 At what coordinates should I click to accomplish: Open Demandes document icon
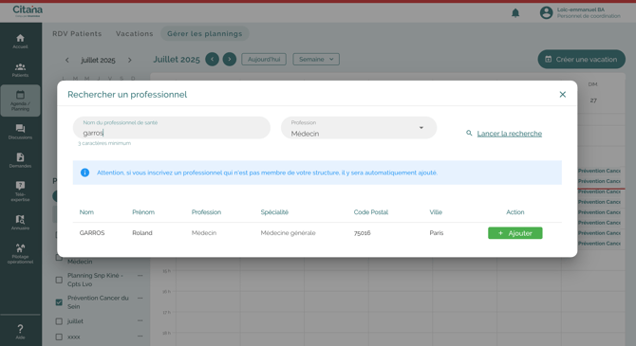(20, 160)
